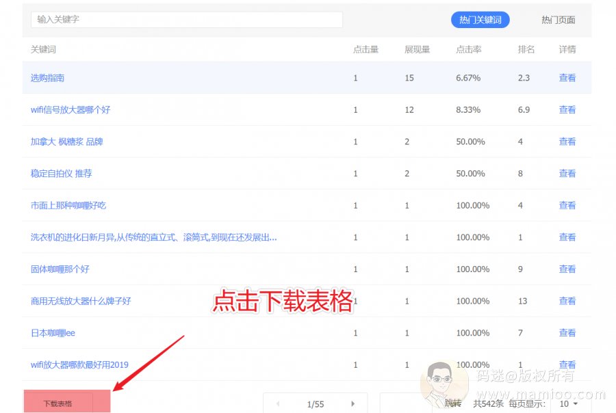The image size is (616, 413).
Task: View details for 商用无线放大器 row
Action: click(567, 301)
